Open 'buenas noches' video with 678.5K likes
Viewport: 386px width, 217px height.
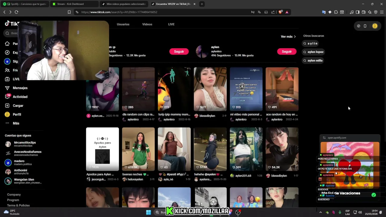point(138,149)
